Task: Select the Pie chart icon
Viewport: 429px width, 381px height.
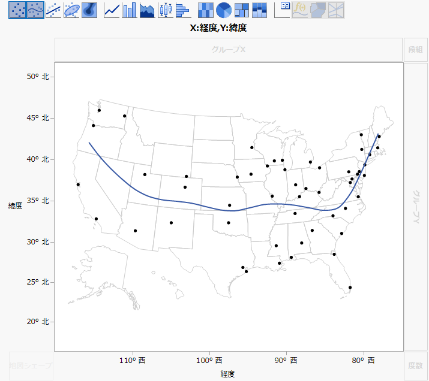Action: pyautogui.click(x=224, y=10)
